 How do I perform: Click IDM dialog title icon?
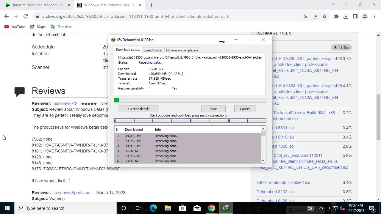(113, 40)
